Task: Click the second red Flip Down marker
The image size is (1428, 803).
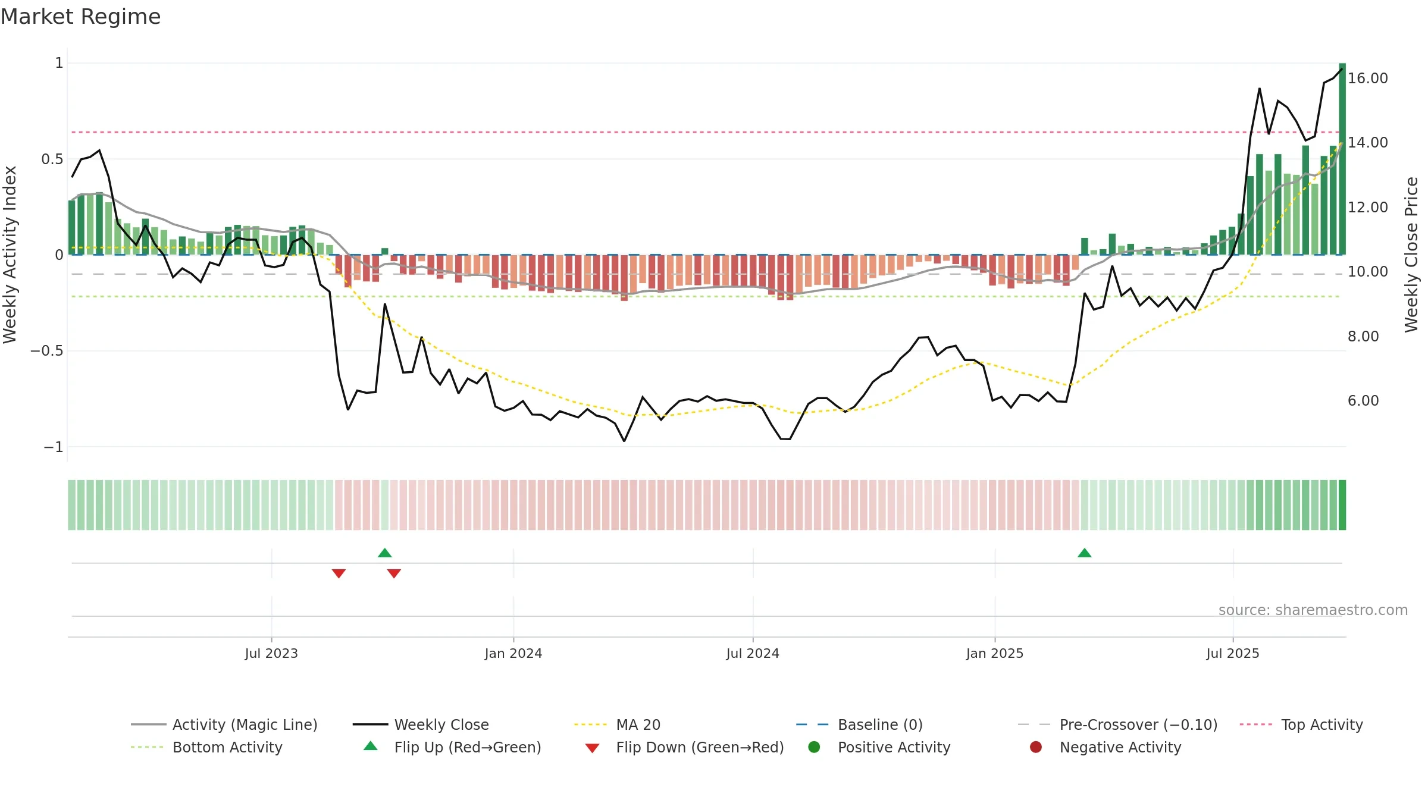Action: 394,573
